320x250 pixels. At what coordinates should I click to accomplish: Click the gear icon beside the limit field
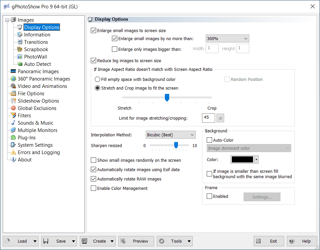point(220,118)
